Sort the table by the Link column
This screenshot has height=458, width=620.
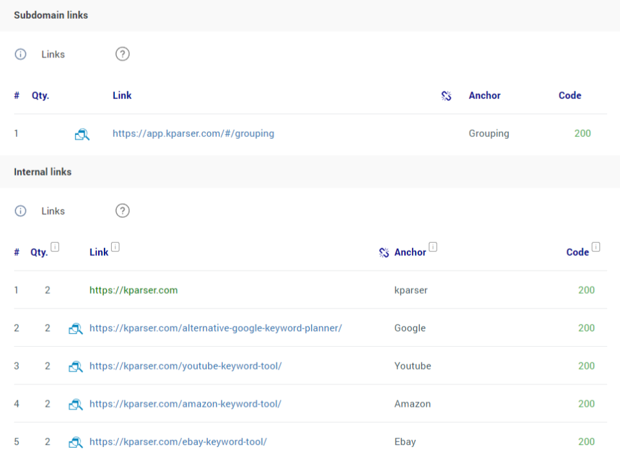click(98, 252)
